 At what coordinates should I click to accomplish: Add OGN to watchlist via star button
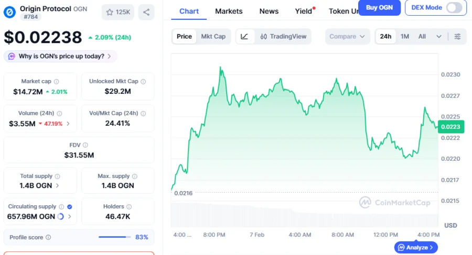click(x=117, y=12)
